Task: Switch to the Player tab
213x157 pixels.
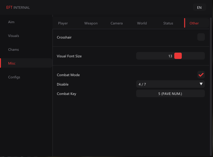Action: (63, 23)
